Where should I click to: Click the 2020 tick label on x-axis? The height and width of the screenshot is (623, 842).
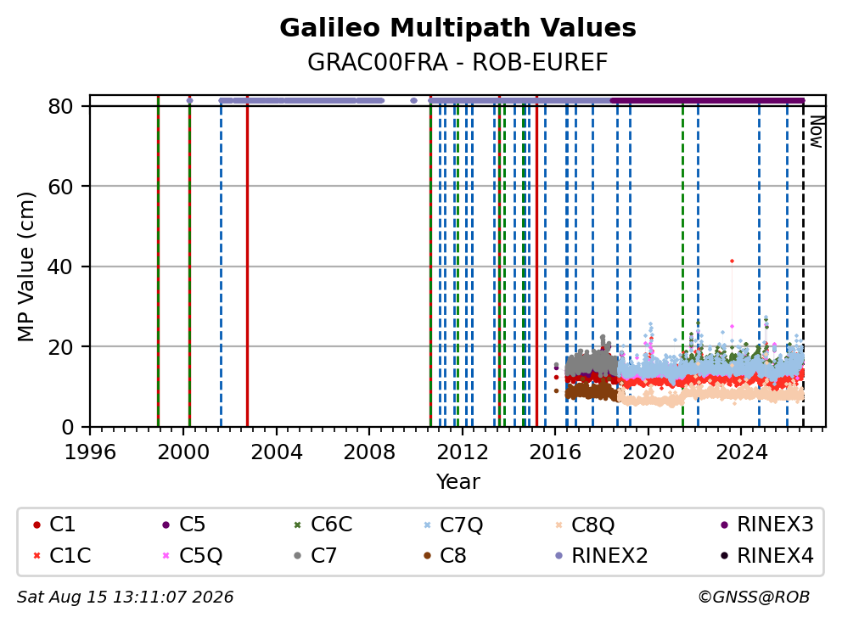[648, 452]
